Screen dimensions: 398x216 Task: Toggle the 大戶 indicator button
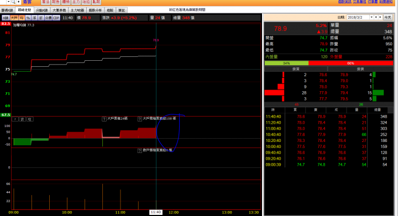coord(14,18)
